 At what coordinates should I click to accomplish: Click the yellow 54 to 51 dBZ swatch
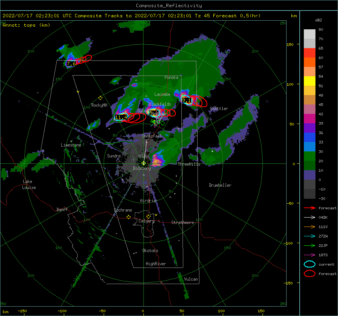pyautogui.click(x=309, y=81)
